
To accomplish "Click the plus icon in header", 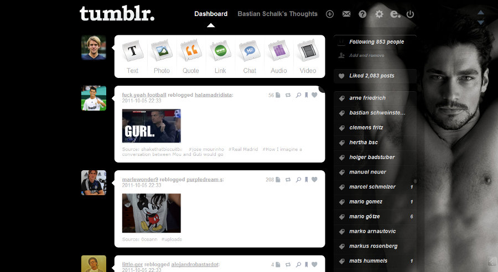I will (x=330, y=14).
